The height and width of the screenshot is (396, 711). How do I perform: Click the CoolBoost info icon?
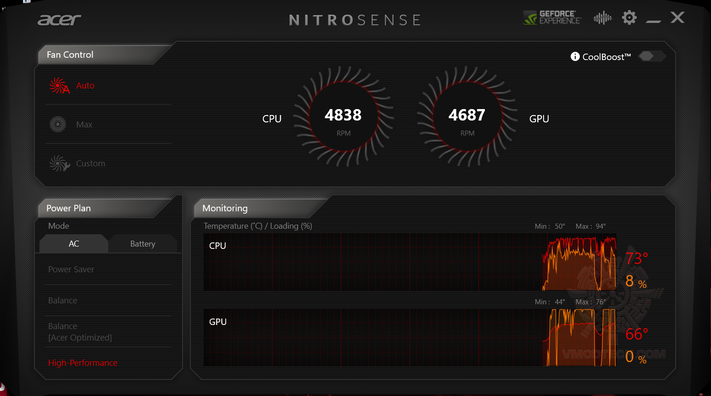[575, 56]
